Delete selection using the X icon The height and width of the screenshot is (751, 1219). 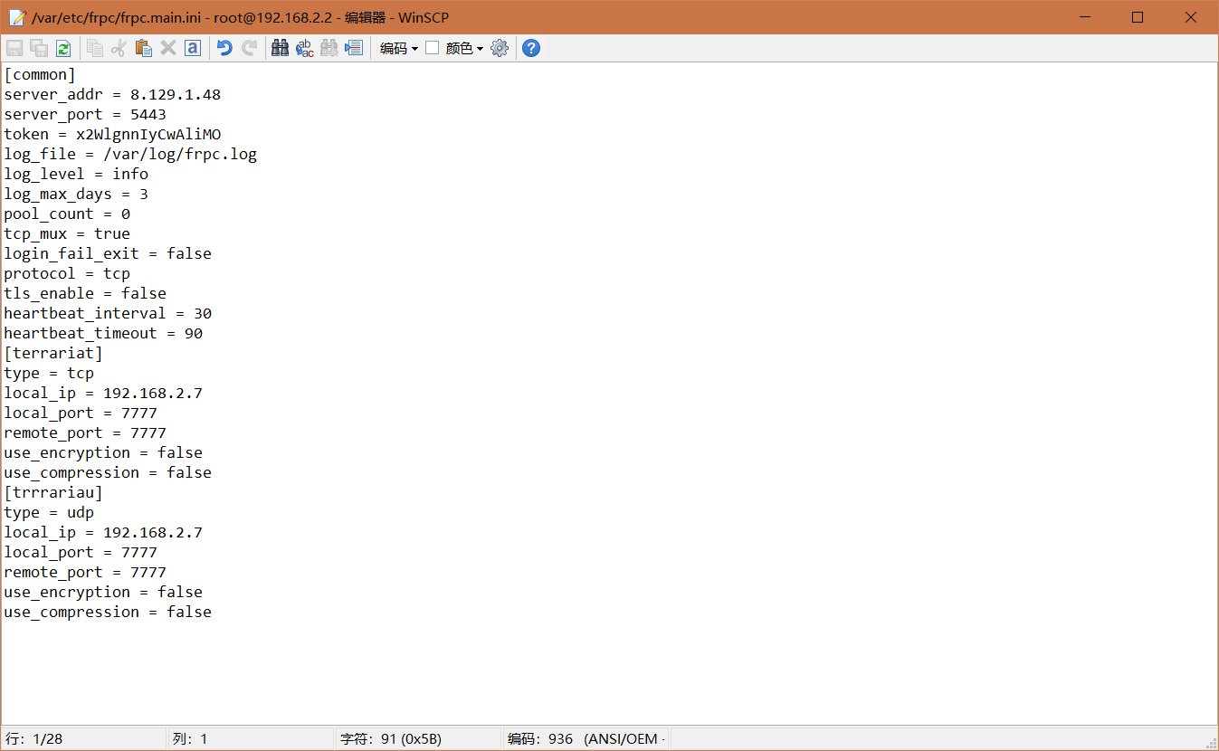[x=167, y=47]
